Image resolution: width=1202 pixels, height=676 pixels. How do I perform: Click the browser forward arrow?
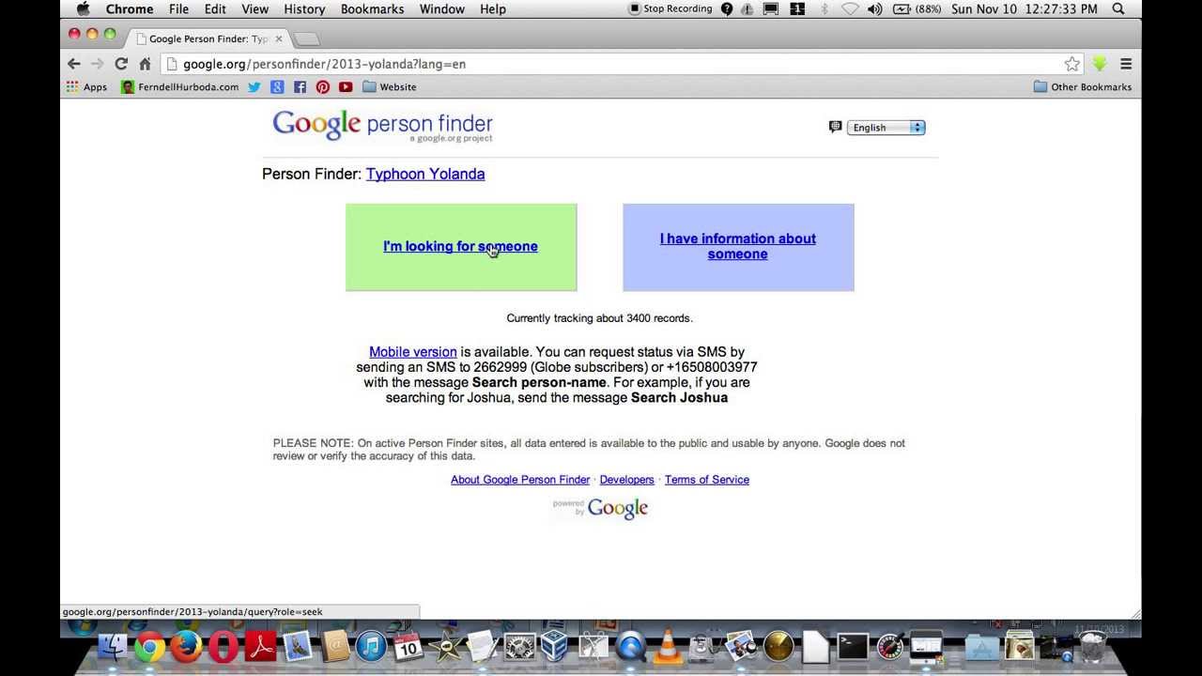click(97, 64)
